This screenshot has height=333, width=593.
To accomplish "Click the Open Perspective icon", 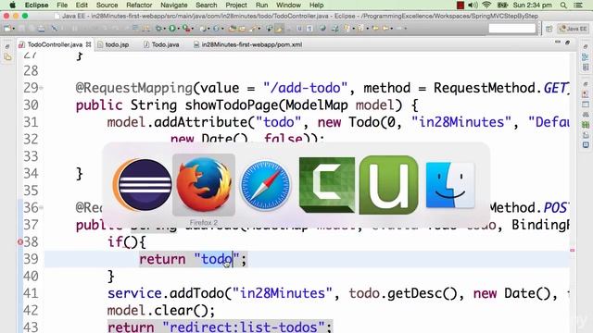I will pos(549,29).
